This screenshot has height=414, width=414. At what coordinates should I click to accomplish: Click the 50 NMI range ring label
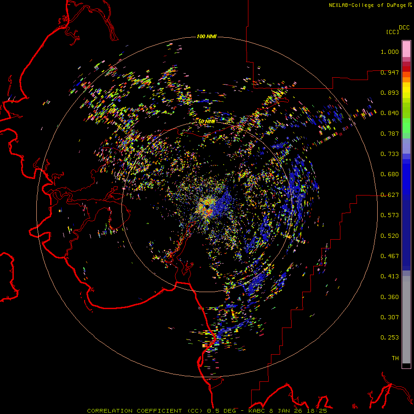coord(207,121)
